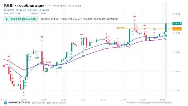Click the 07.10 date axis label

[x=4, y=100]
